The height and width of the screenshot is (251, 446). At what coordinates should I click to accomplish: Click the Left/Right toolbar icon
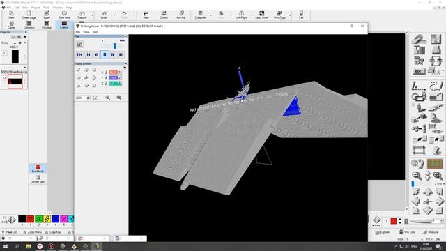[241, 15]
